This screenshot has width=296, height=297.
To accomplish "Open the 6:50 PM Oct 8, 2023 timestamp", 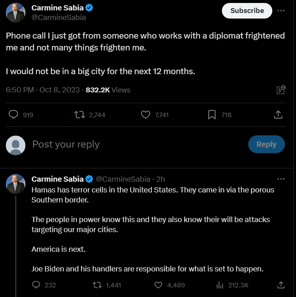I will (x=43, y=90).
